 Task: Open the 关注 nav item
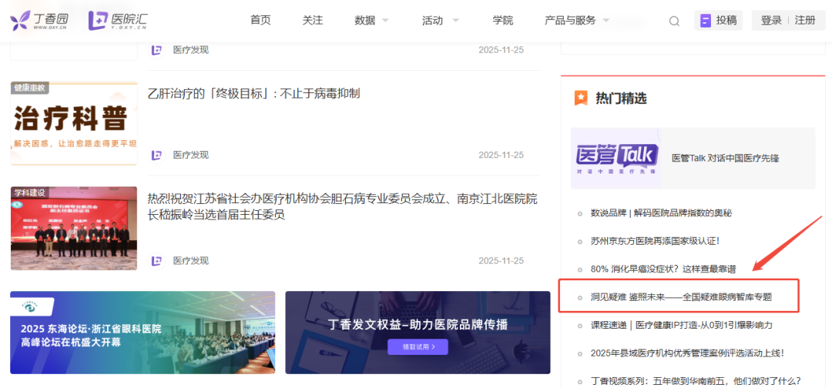(313, 21)
